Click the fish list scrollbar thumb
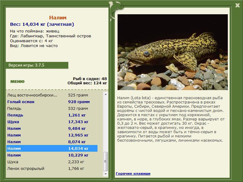Image resolution: width=243 pixels, height=182 pixels. click(x=106, y=161)
